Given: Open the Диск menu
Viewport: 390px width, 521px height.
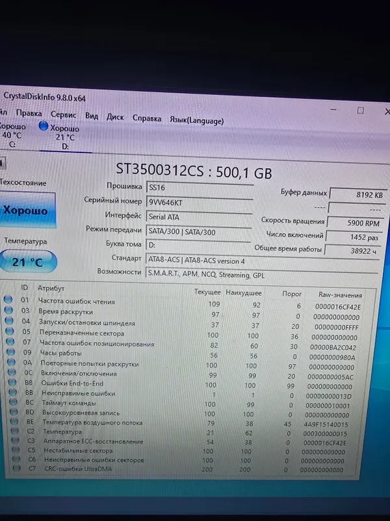Looking at the screenshot, I should (x=115, y=117).
